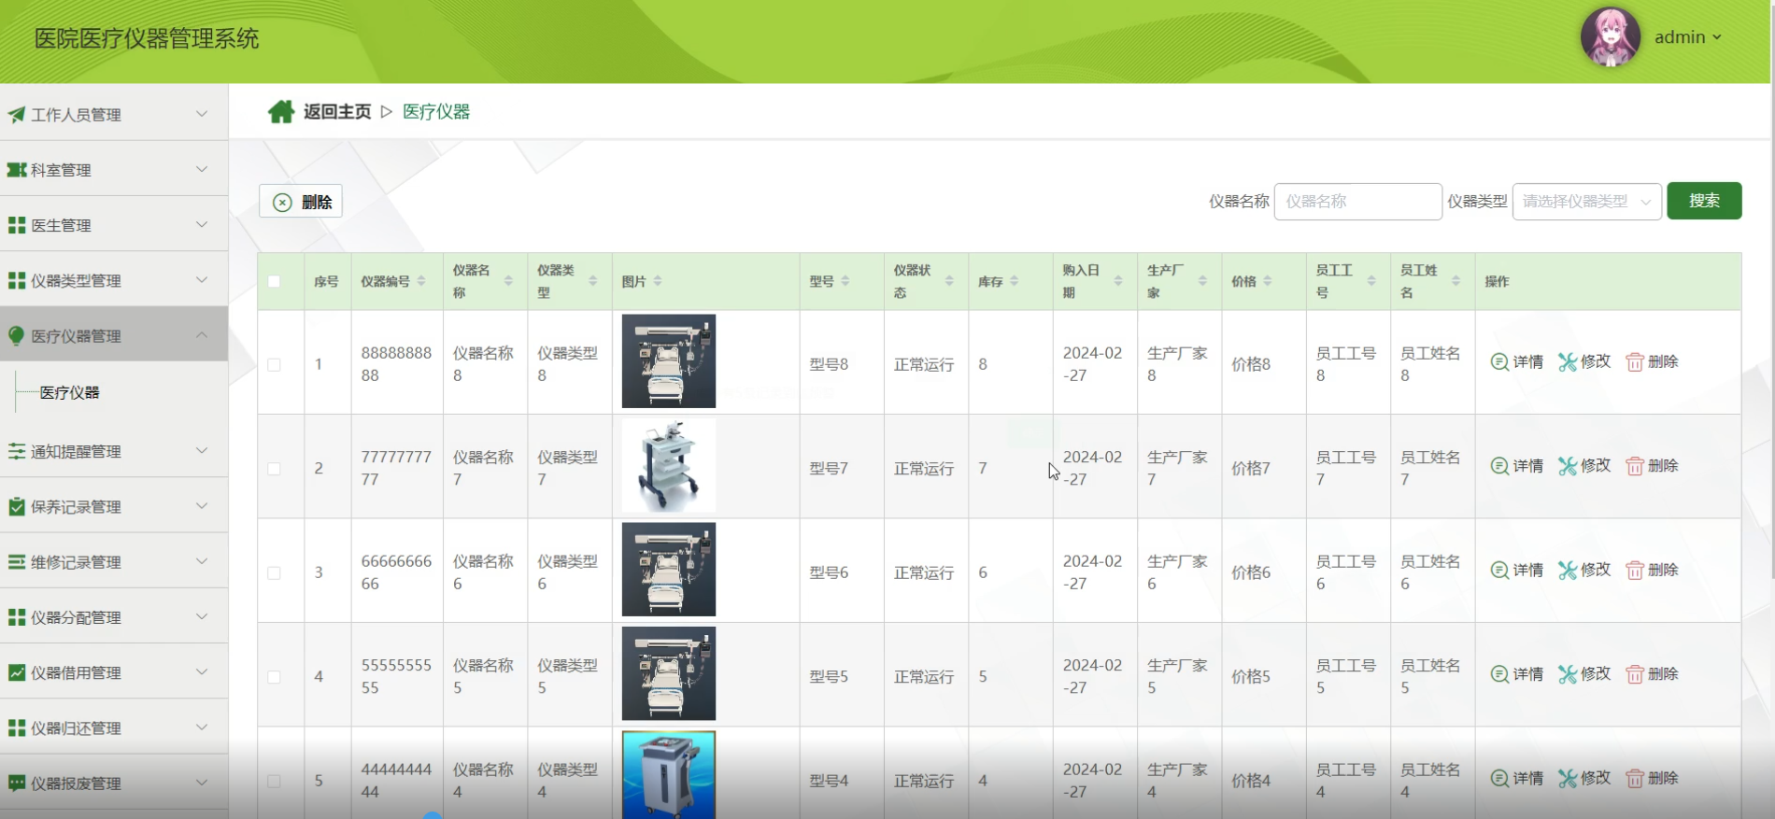Click the 医疗仪器 breadcrumb link
The image size is (1775, 819).
pos(436,112)
